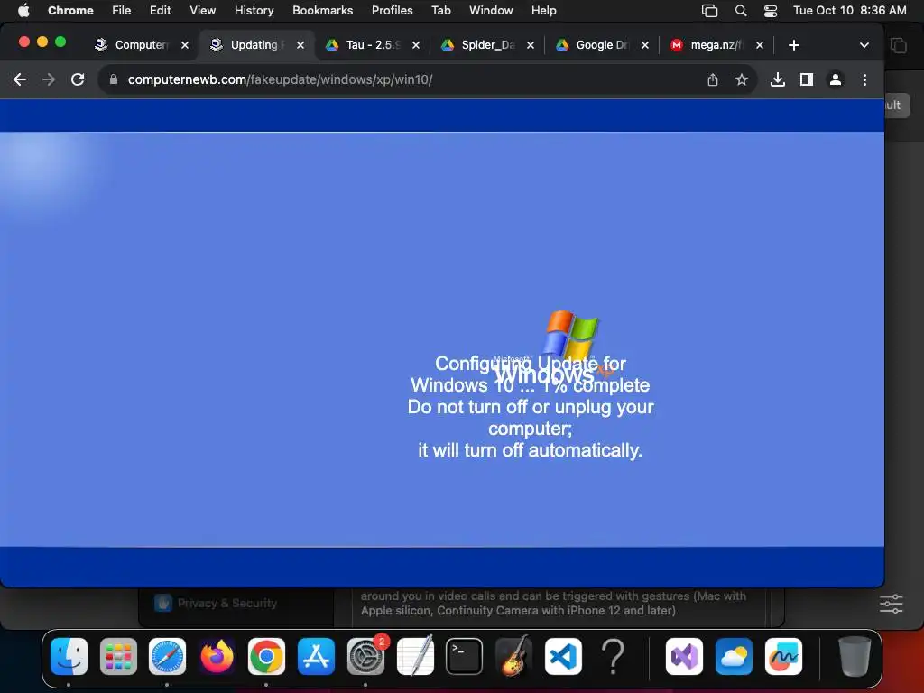Open System Settings from the Dock
Image resolution: width=924 pixels, height=693 pixels.
click(365, 656)
